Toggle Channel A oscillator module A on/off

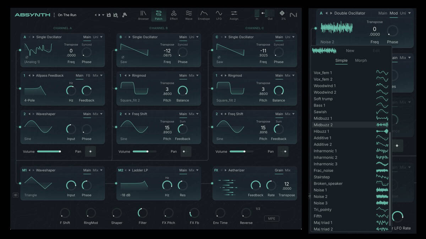pyautogui.click(x=25, y=37)
